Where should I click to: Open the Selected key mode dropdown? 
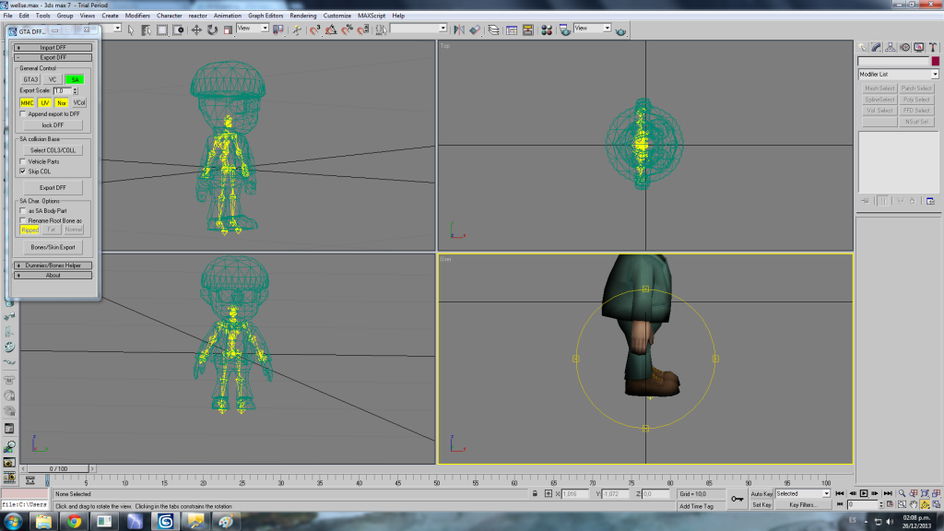(803, 494)
